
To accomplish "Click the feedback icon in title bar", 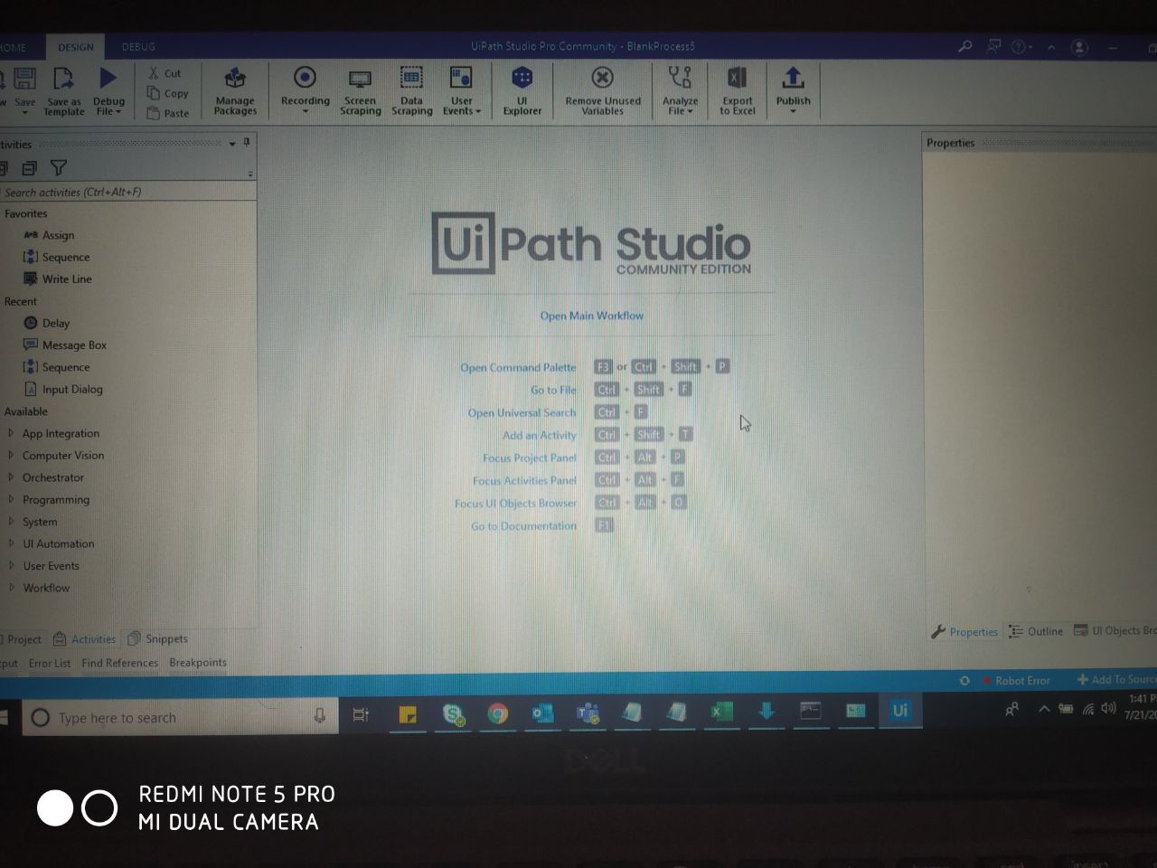I will click(993, 46).
